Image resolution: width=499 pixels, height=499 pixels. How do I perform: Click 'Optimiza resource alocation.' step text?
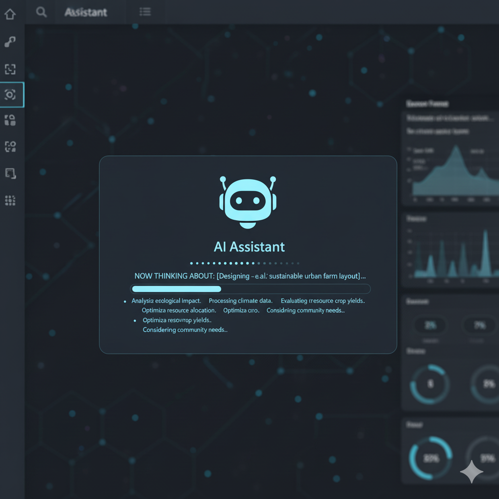coord(178,310)
